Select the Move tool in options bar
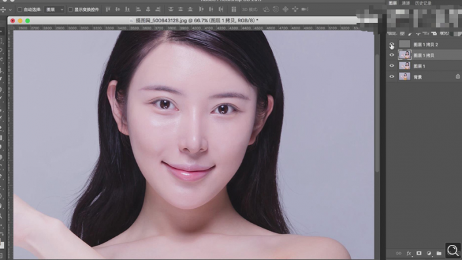Image resolution: width=462 pixels, height=260 pixels. coord(3,9)
